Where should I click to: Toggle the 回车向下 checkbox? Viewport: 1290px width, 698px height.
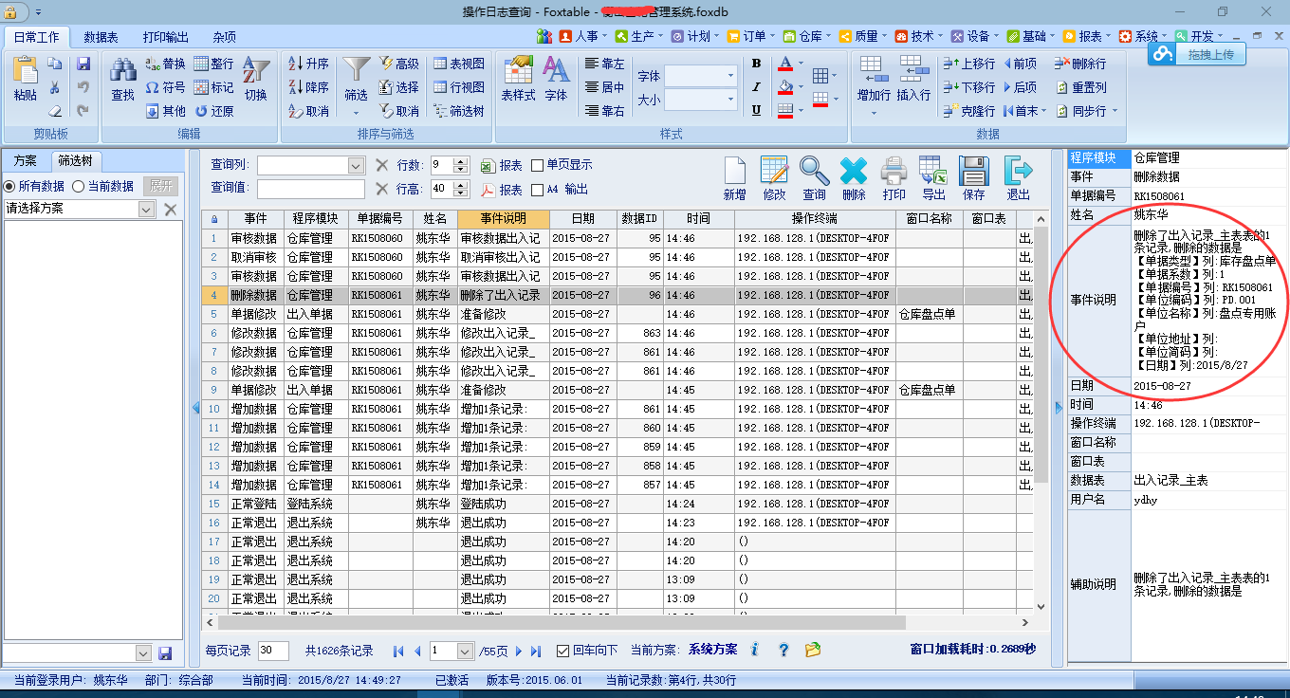coord(562,651)
